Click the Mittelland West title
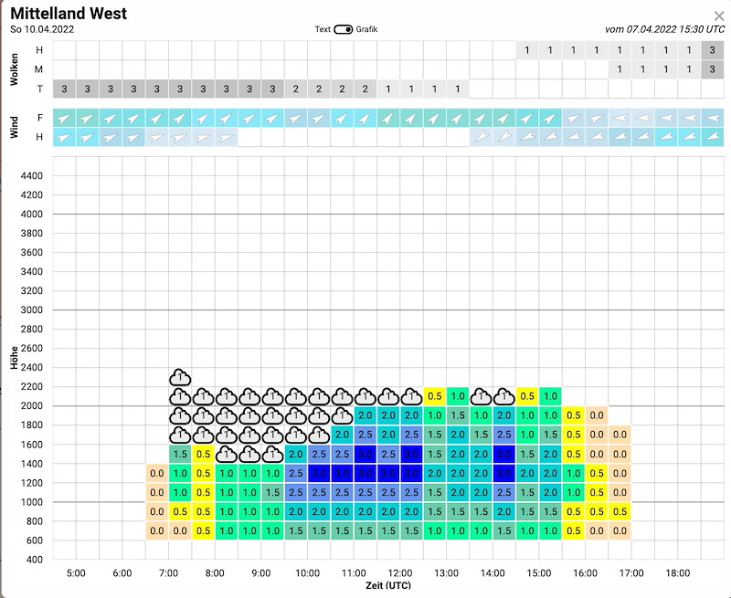 point(69,14)
